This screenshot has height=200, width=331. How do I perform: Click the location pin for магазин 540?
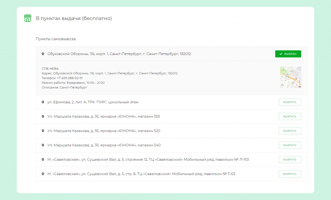click(43, 145)
